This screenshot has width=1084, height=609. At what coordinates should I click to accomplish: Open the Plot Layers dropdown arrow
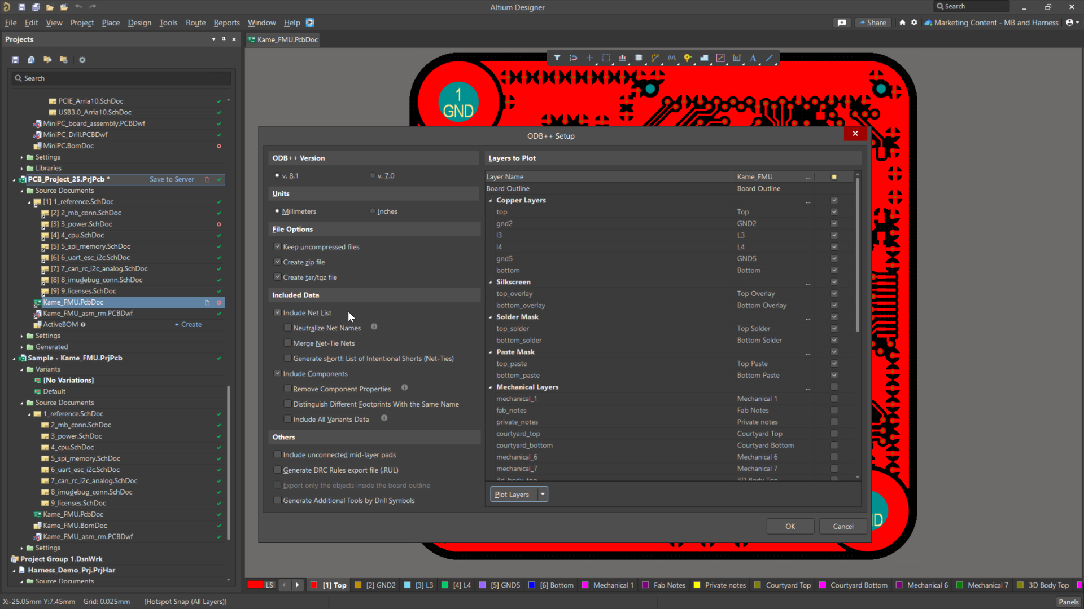543,495
